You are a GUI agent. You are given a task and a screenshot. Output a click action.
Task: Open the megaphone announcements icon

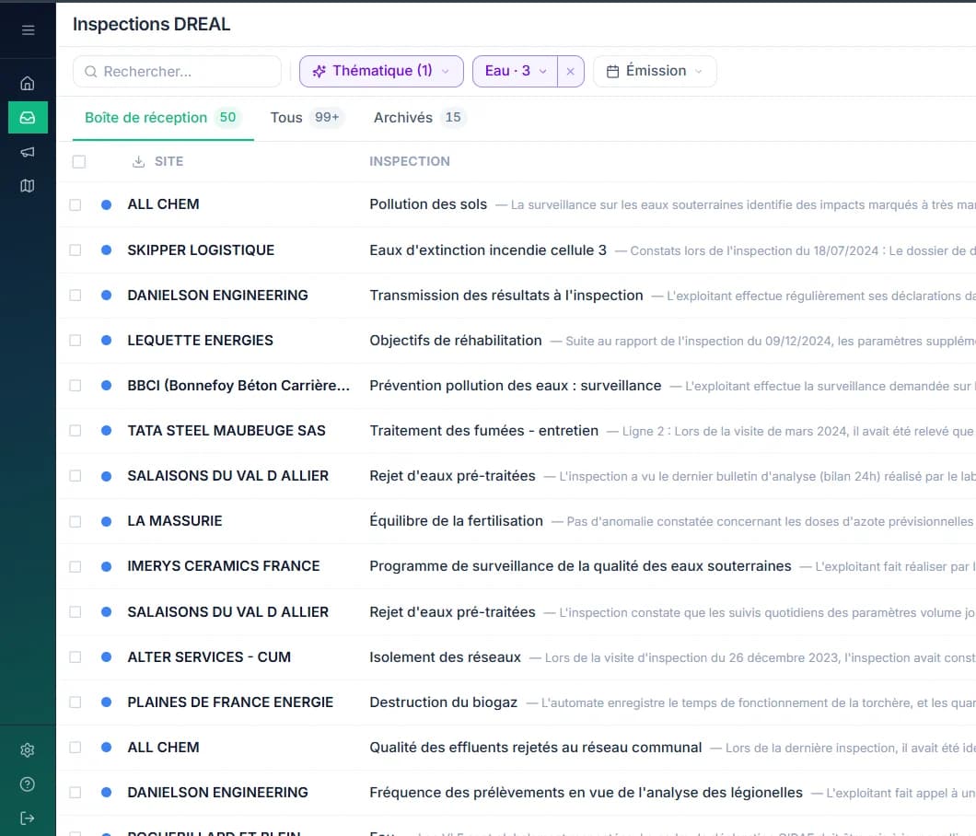[28, 152]
